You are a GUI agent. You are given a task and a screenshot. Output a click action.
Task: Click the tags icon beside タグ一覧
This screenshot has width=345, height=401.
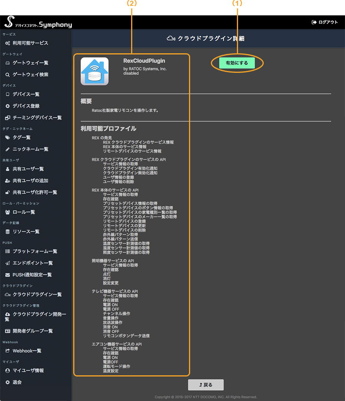8,138
